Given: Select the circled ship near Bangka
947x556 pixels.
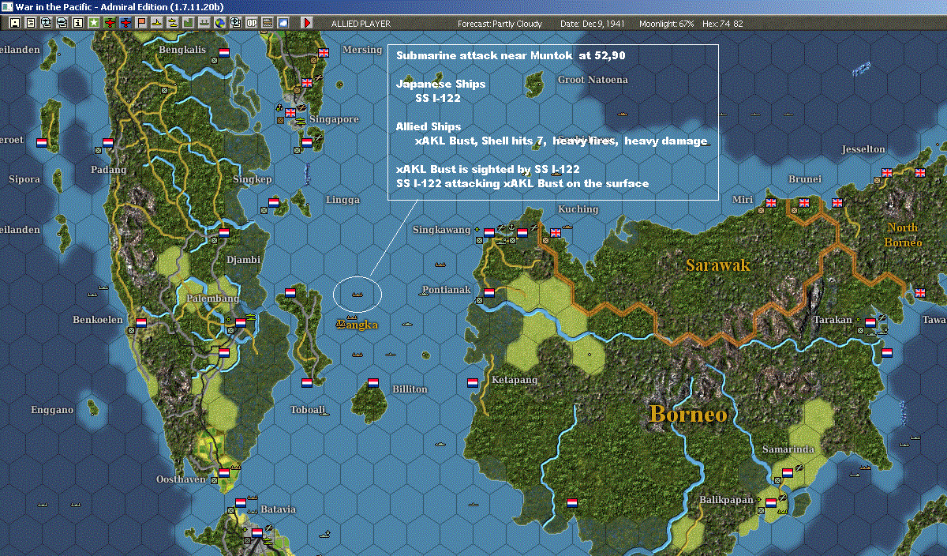Looking at the screenshot, I should [357, 294].
